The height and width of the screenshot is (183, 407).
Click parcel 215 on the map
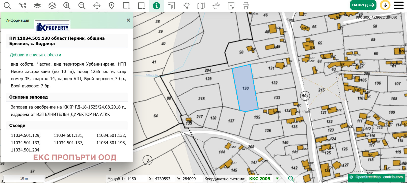[x=322, y=90]
